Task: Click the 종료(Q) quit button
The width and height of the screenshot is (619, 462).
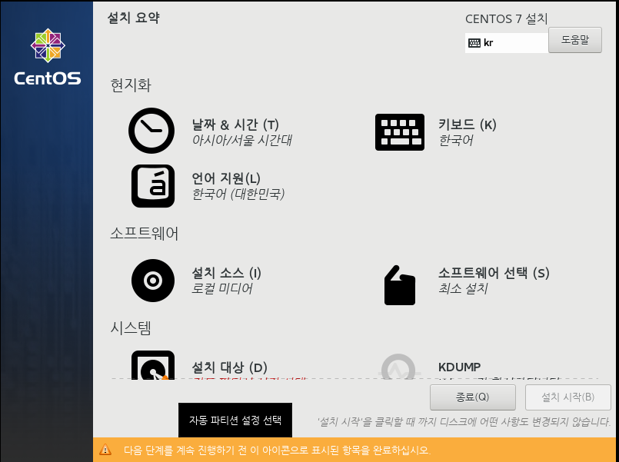Action: tap(473, 397)
